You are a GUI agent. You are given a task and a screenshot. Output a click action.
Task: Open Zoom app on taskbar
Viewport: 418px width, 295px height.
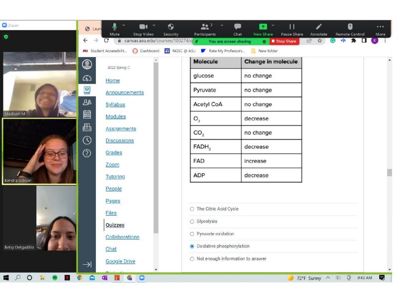[x=142, y=278]
